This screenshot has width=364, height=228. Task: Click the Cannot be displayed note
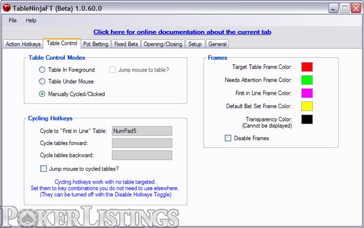pyautogui.click(x=267, y=126)
